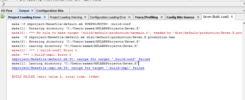Viewport: 245px width, 100px height.
Task: Minimize the Output window group
Action: click(x=244, y=11)
